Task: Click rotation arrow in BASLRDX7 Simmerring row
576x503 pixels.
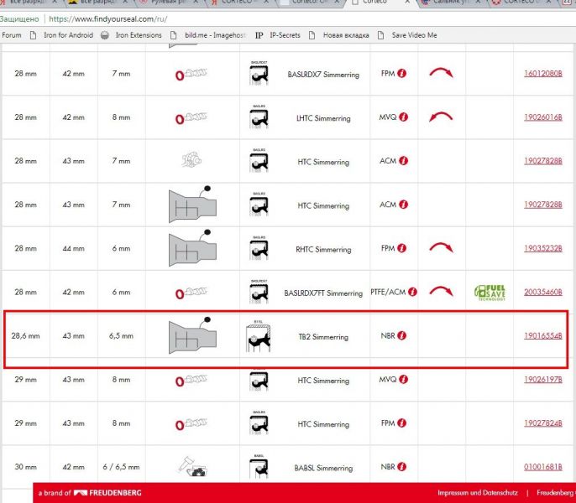Action: [441, 73]
